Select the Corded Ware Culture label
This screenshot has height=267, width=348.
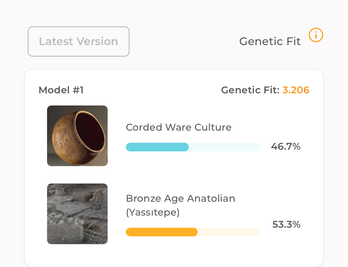click(x=179, y=127)
